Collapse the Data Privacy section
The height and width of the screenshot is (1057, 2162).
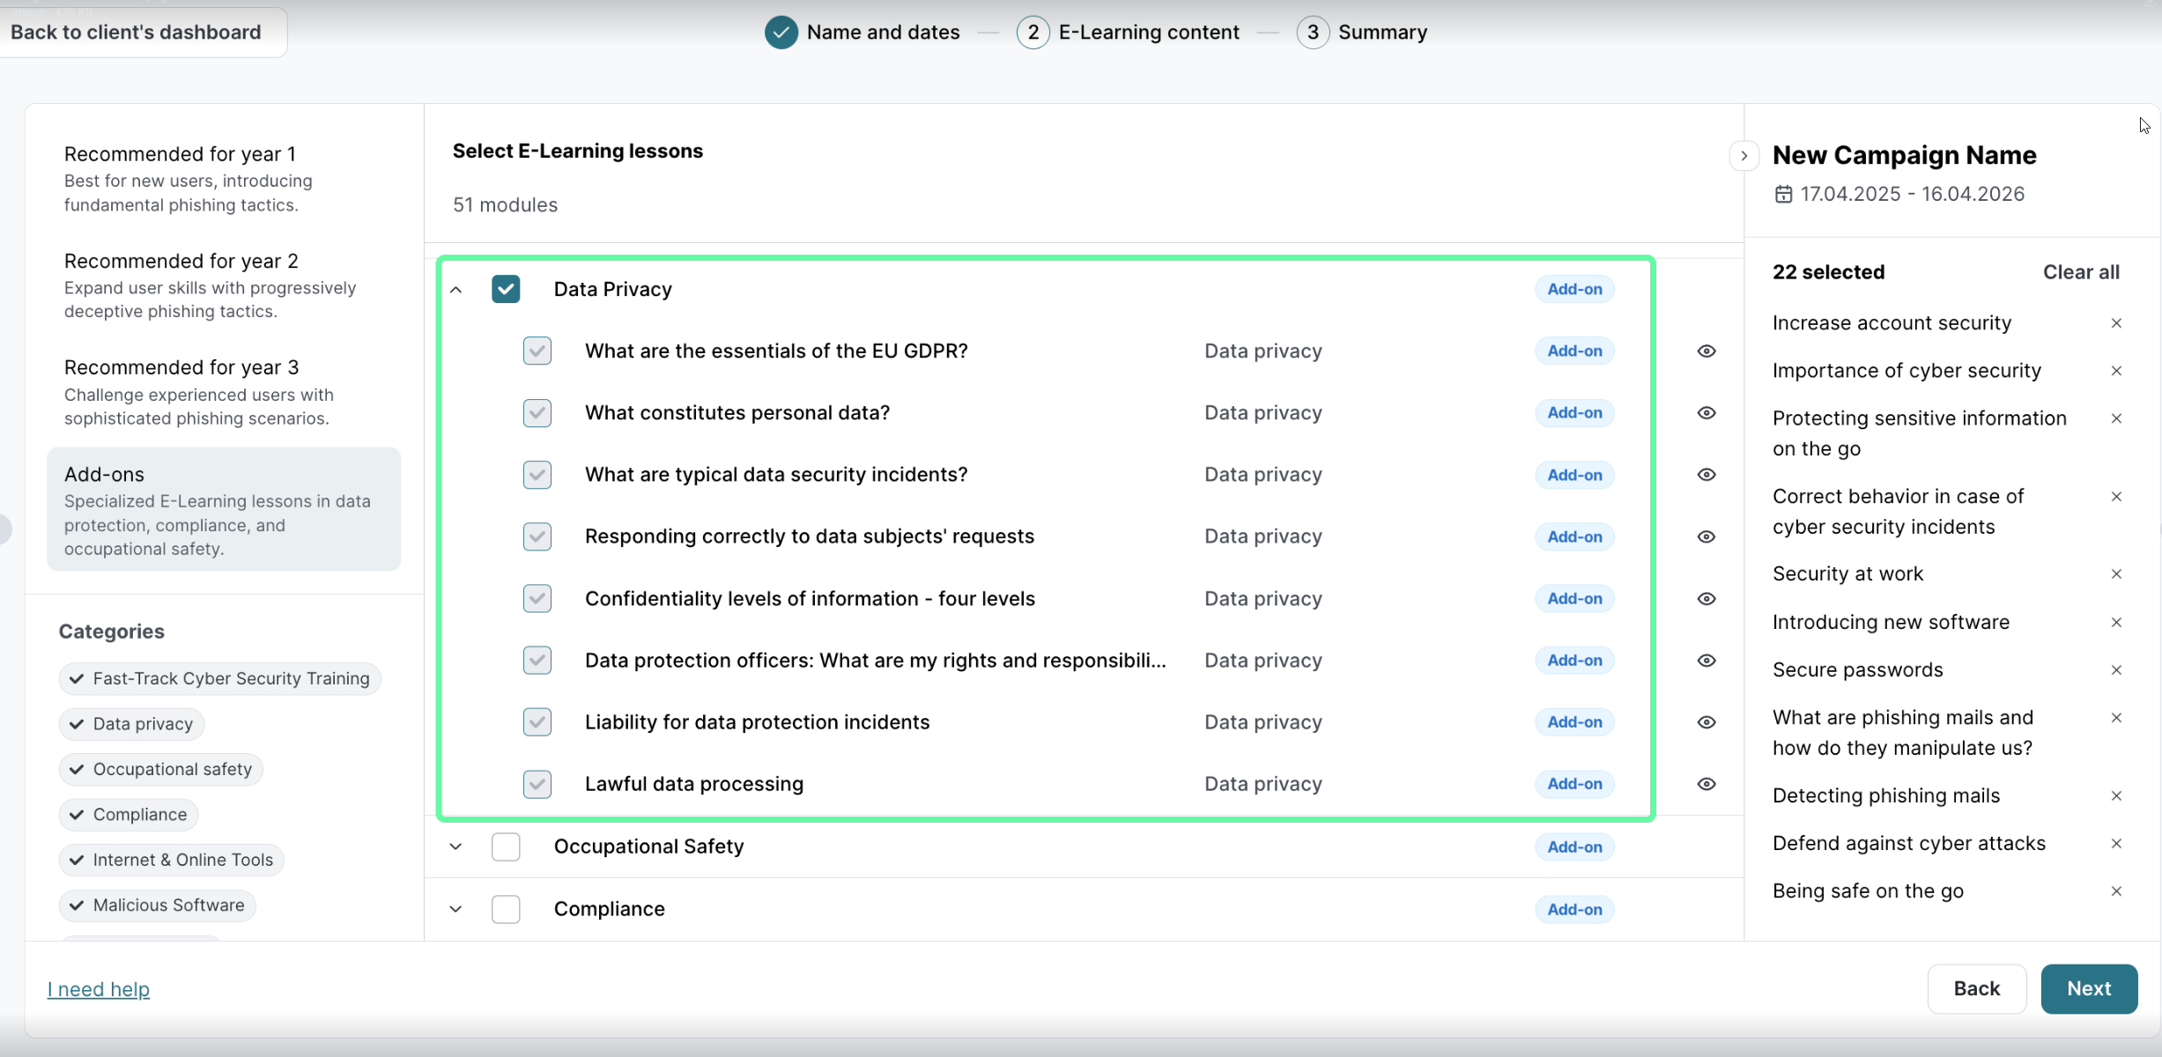455,290
